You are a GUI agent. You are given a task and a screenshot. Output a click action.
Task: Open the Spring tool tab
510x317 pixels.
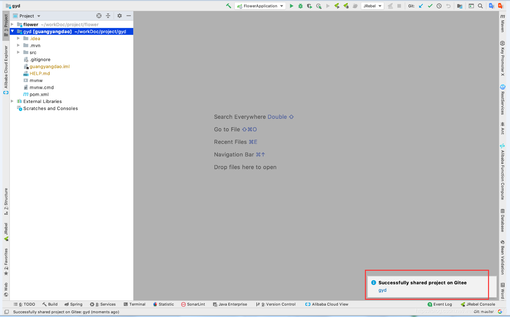pos(73,304)
